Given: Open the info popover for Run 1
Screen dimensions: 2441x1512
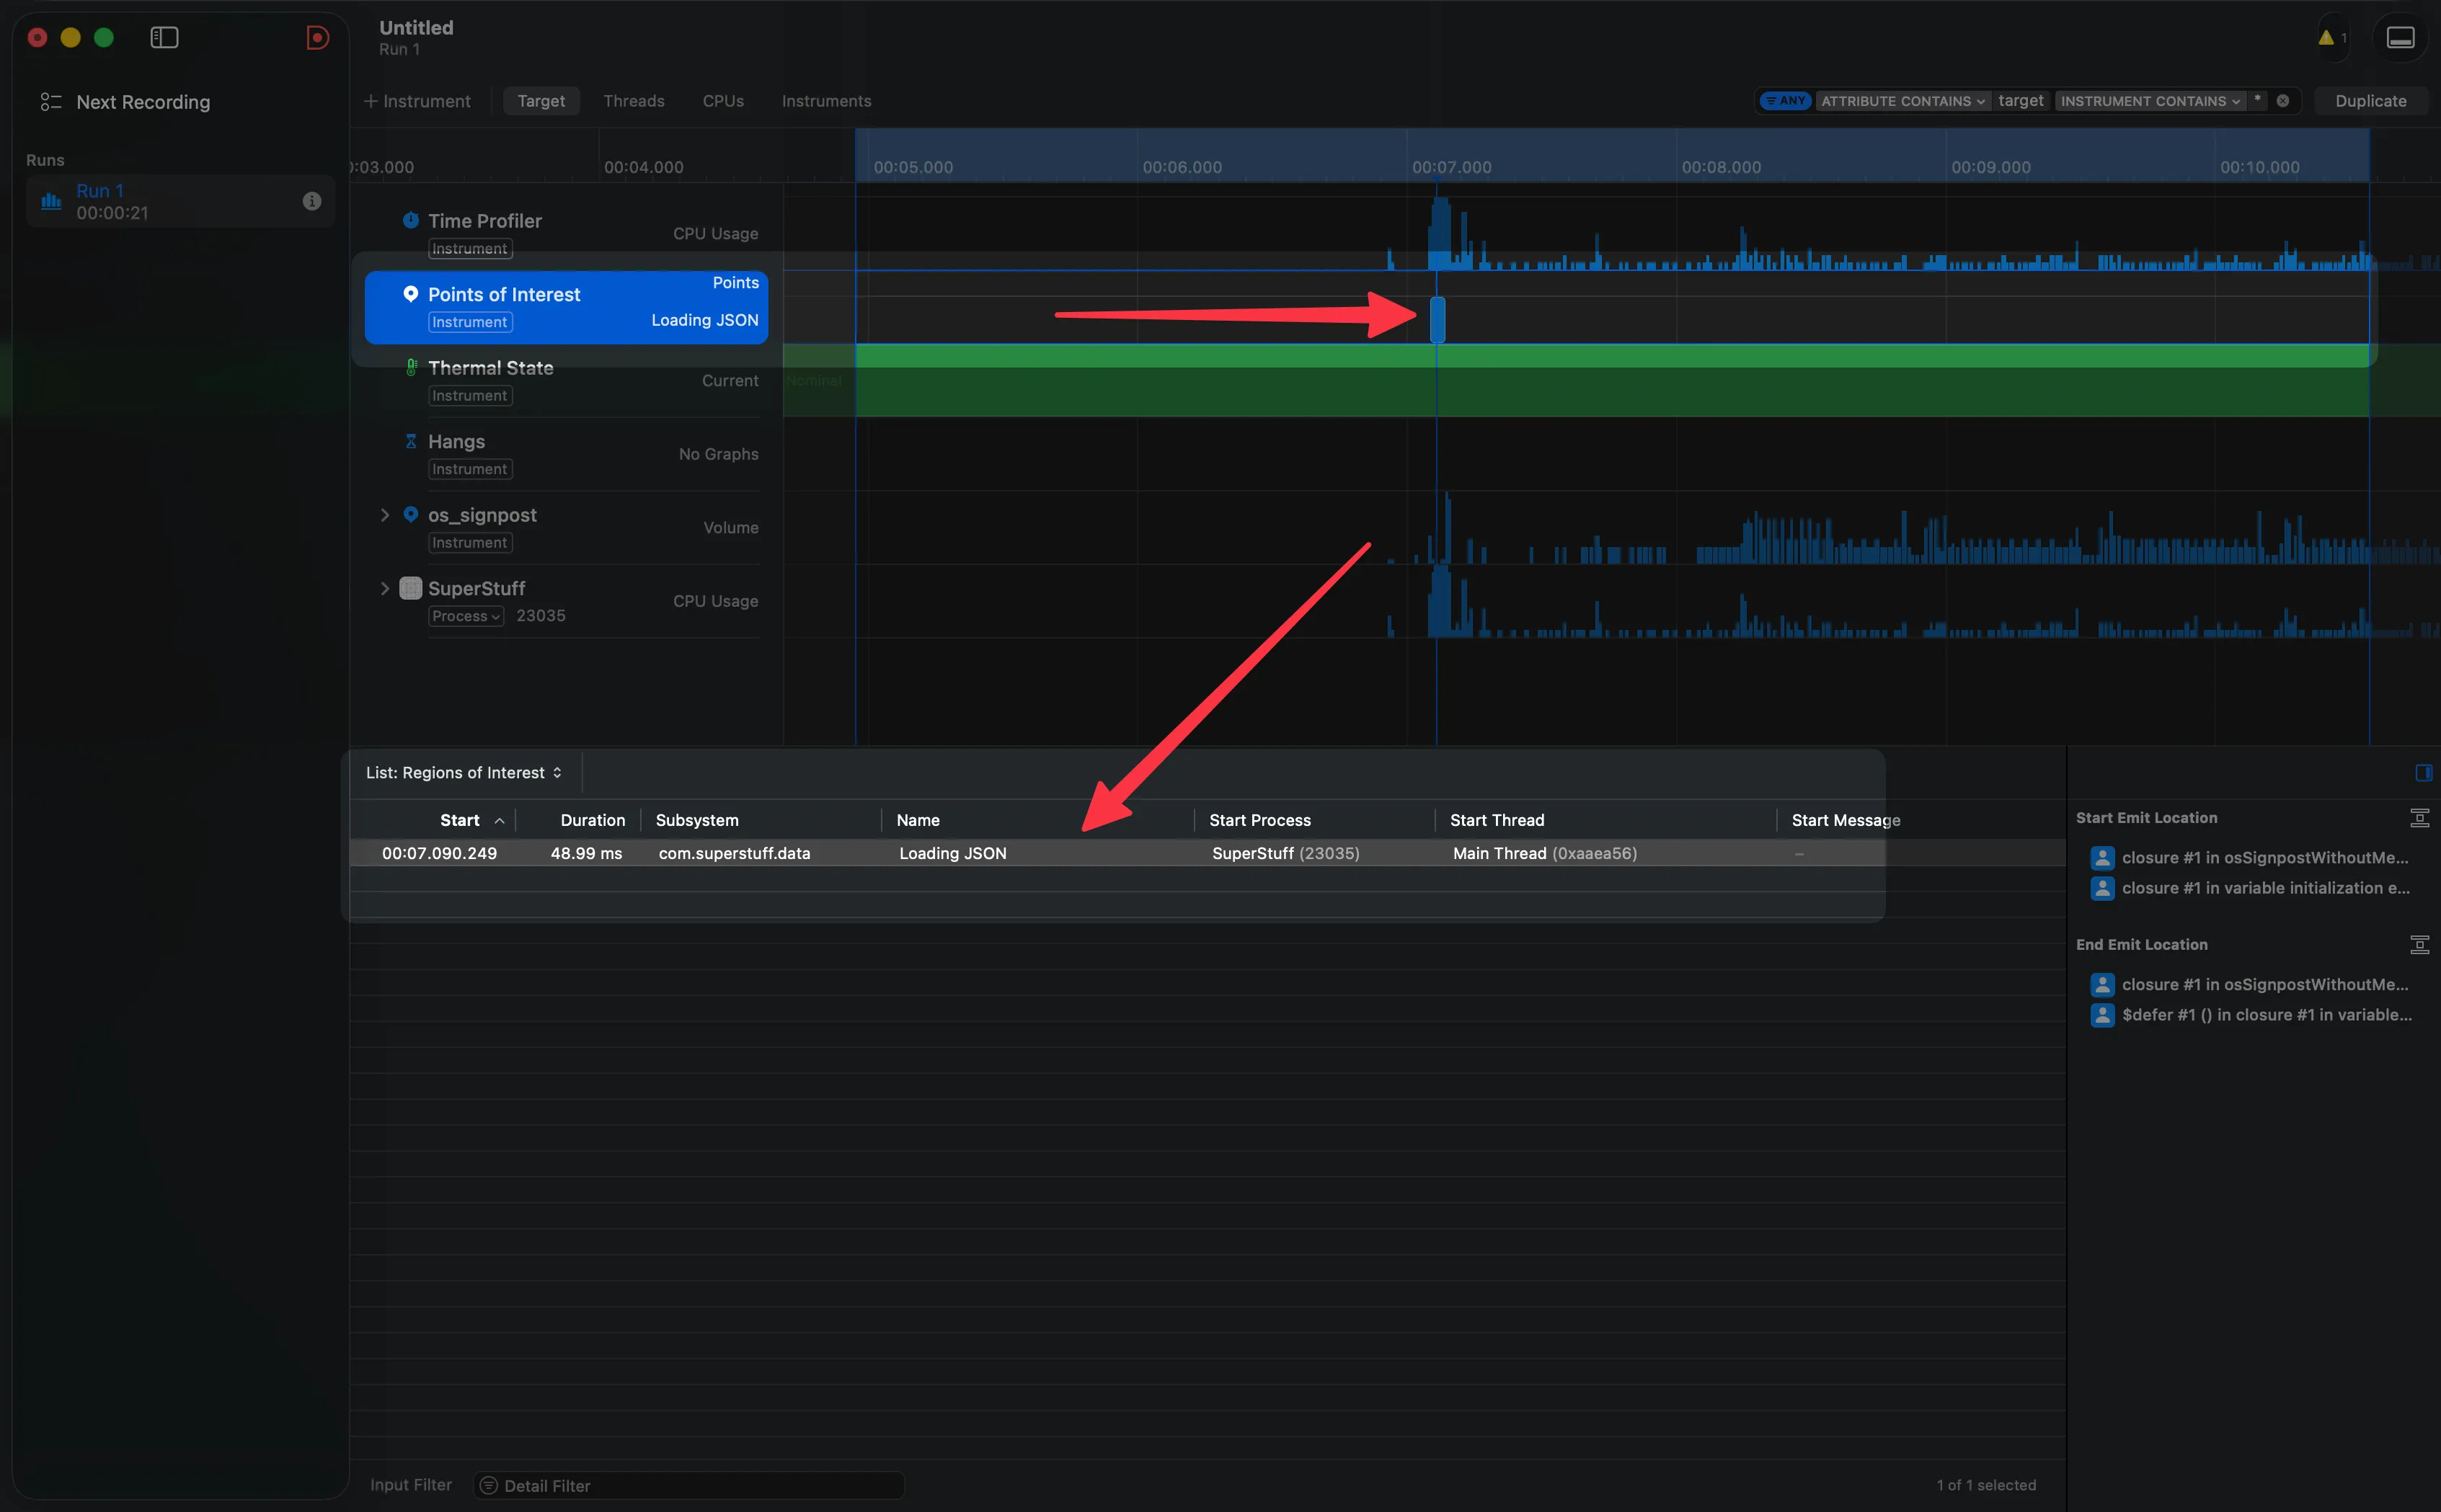Looking at the screenshot, I should click(x=312, y=200).
